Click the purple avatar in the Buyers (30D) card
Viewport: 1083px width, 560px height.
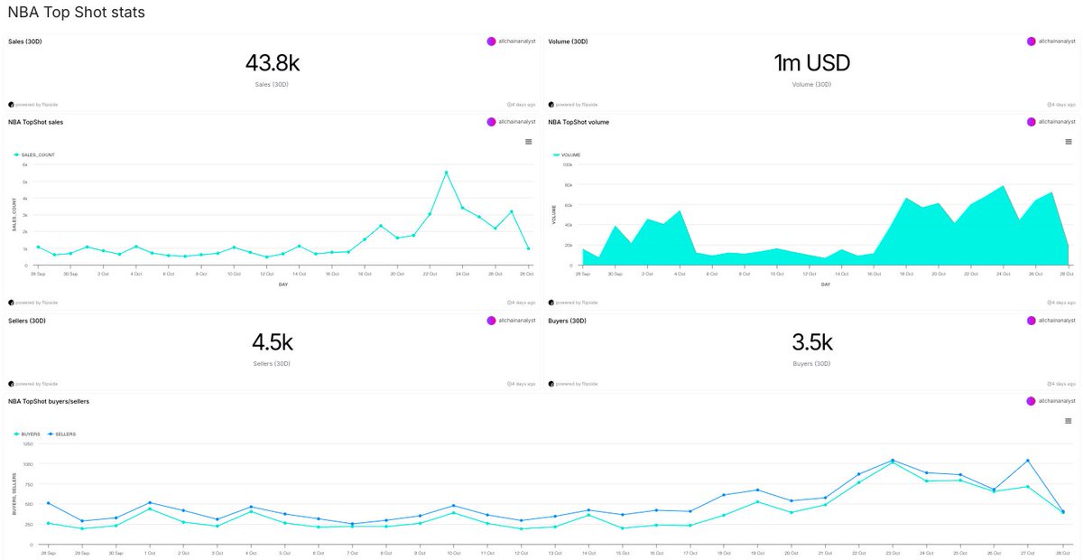(x=1031, y=321)
